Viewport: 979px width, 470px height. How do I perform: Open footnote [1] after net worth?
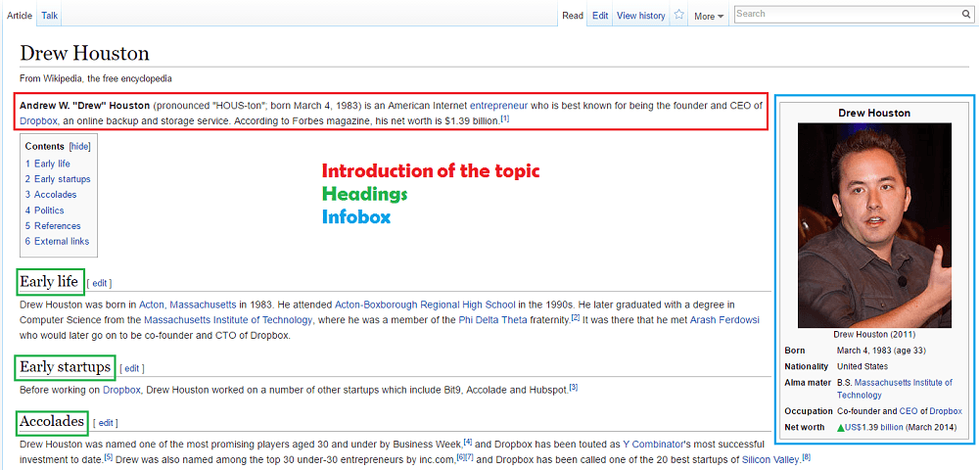(505, 117)
